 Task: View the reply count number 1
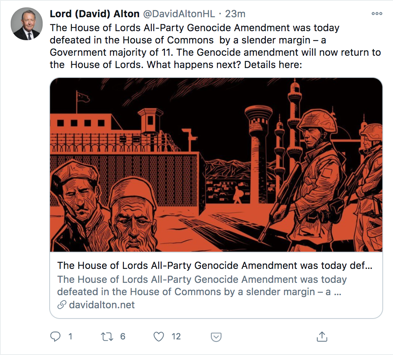[71, 337]
